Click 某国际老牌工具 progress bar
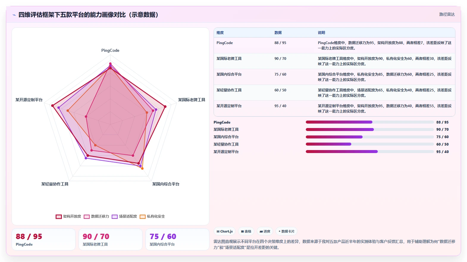This screenshot has height=262, width=467. tap(370, 130)
